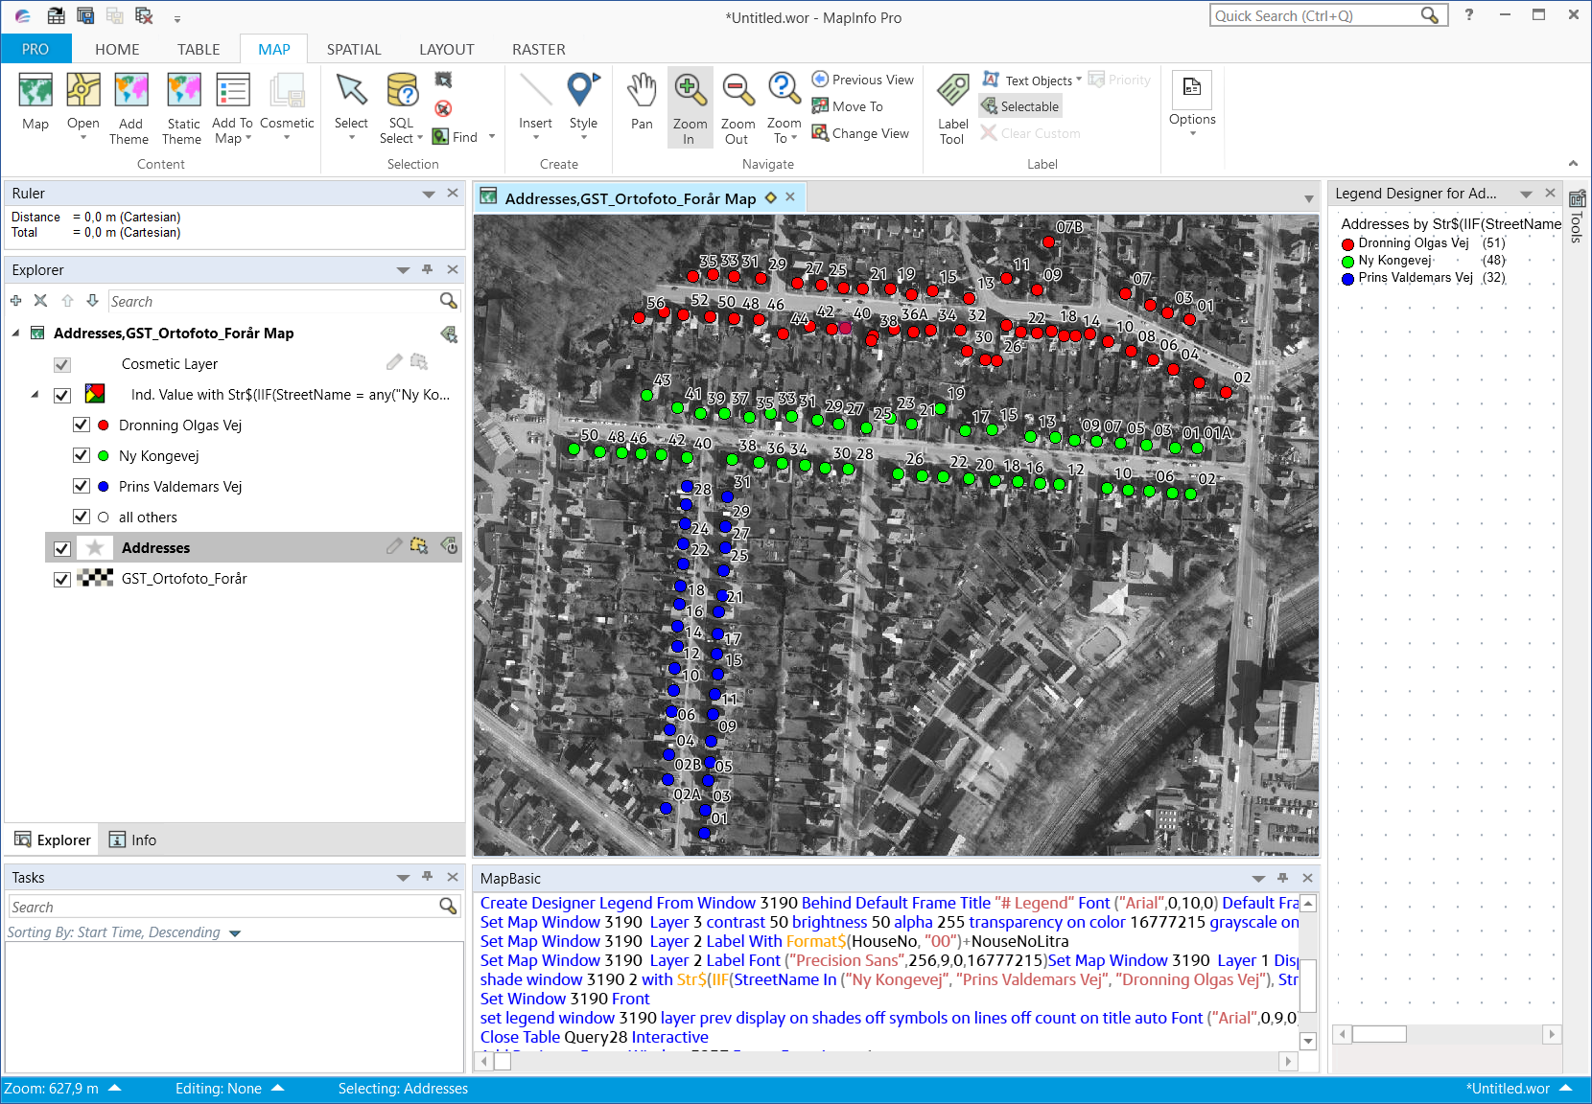Click Change View in Navigate group

(860, 133)
